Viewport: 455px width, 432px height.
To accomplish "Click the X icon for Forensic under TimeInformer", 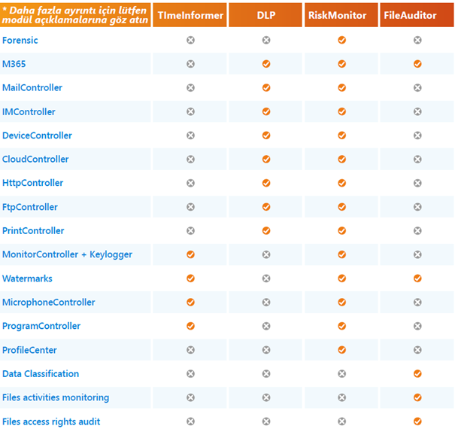I will 190,40.
